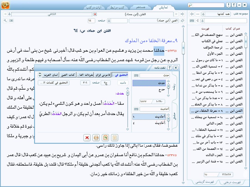Close the لغت نامه dictionary dialog
The height and width of the screenshot is (187, 250).
[176, 68]
